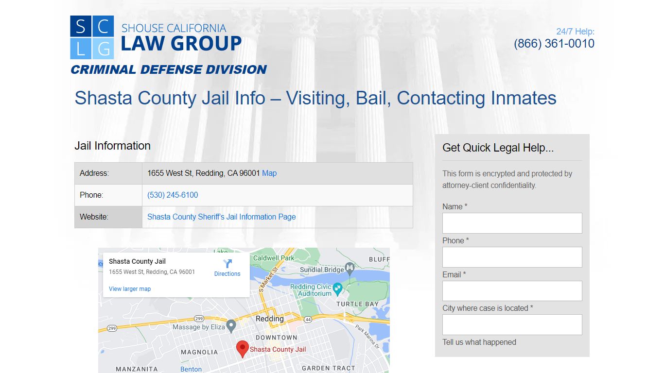Click TURTLE BAY label on map
The height and width of the screenshot is (373, 664).
pos(358,304)
